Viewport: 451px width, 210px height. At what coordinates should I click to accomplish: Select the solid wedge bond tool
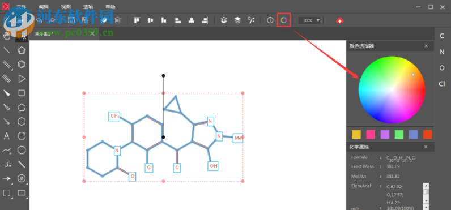pyautogui.click(x=7, y=93)
